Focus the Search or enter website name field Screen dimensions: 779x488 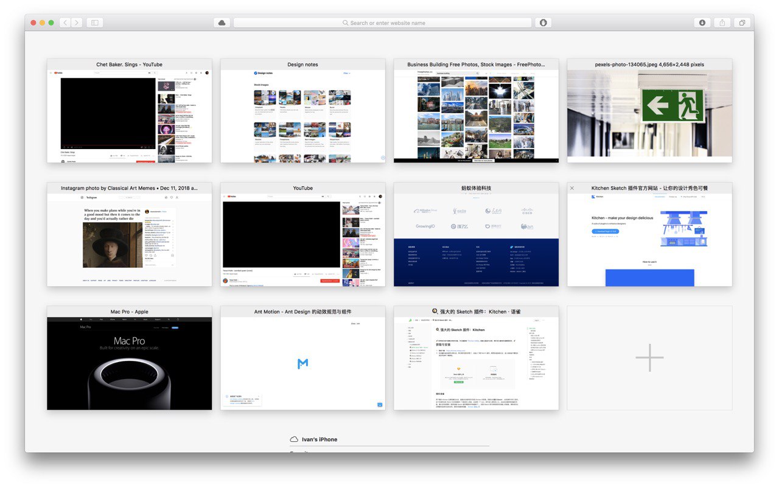coord(383,23)
